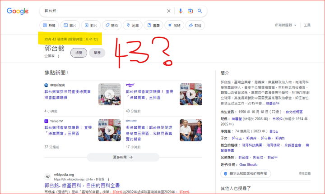Open child link 郭曉如
Screen dimensions: 325x194
280,138
